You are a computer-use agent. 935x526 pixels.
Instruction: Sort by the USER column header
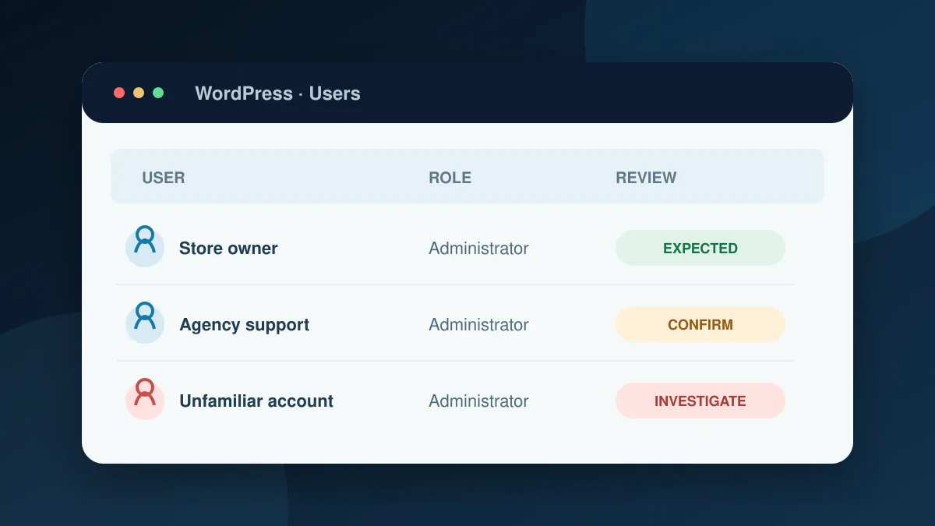[164, 178]
